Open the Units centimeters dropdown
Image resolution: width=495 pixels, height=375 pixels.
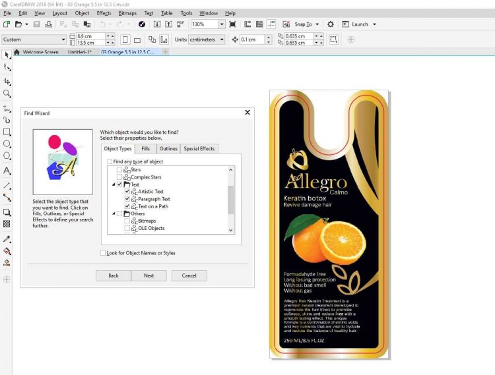coord(222,40)
